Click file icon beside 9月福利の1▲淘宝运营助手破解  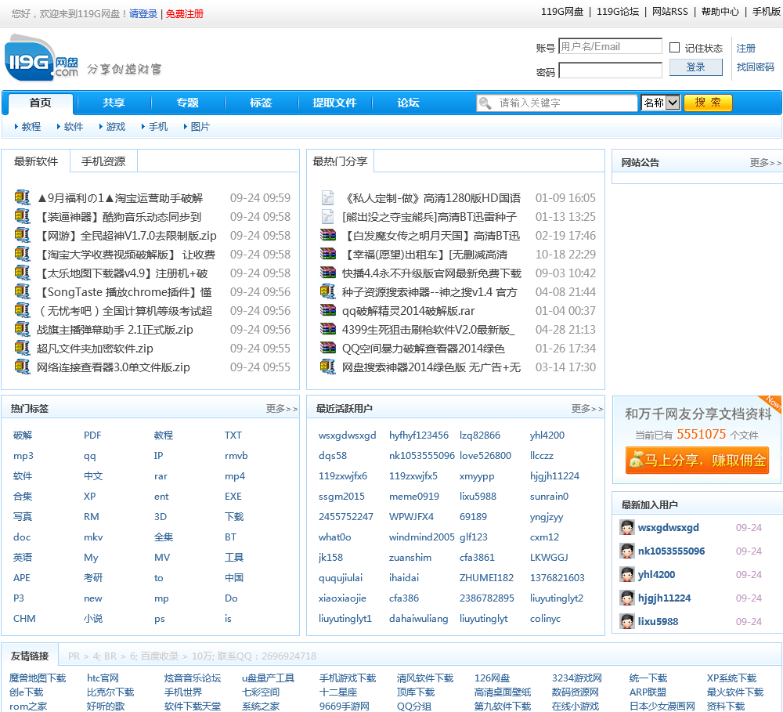click(22, 197)
